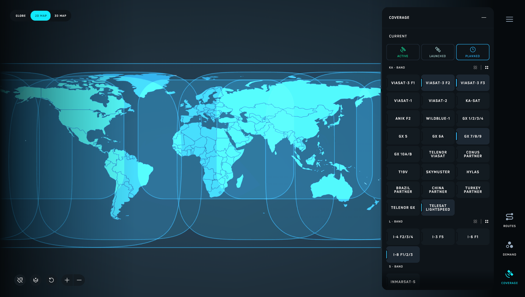This screenshot has height=297, width=525.
Task: Filter by Active satellites
Action: tap(403, 52)
